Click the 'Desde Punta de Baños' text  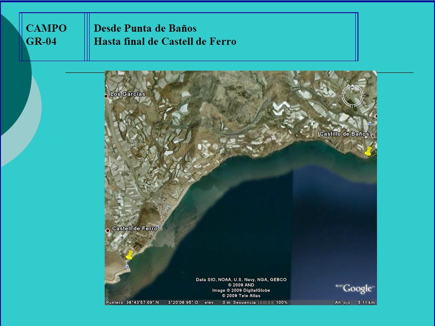(145, 28)
